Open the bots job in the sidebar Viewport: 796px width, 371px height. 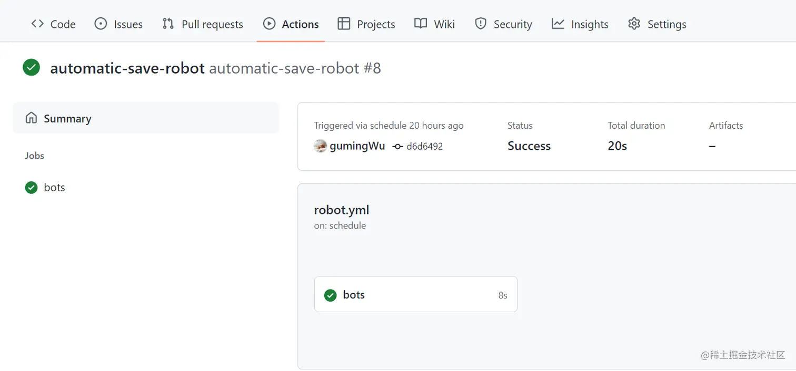pyautogui.click(x=54, y=188)
